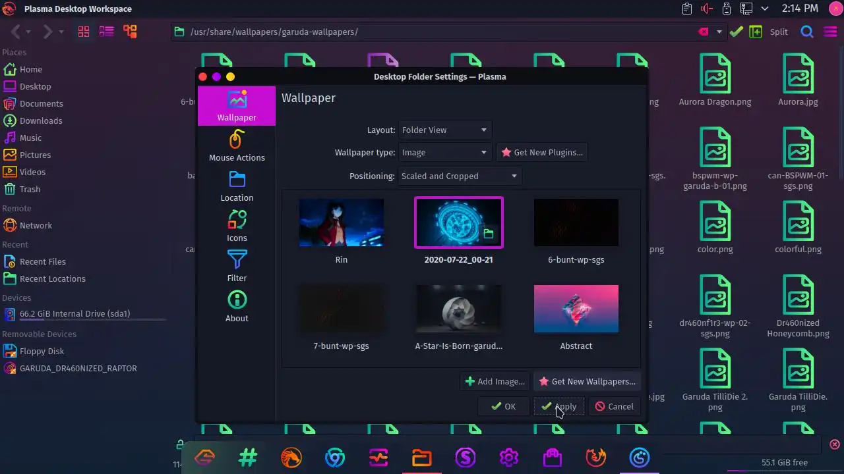
Task: Clear the Dolphin location bar text
Action: pyautogui.click(x=704, y=32)
